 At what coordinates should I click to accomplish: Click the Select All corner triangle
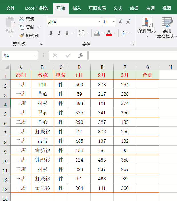pyautogui.click(x=7, y=67)
